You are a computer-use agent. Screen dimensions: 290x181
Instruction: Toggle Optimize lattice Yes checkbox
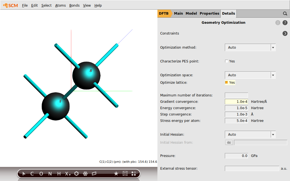coord(226,82)
